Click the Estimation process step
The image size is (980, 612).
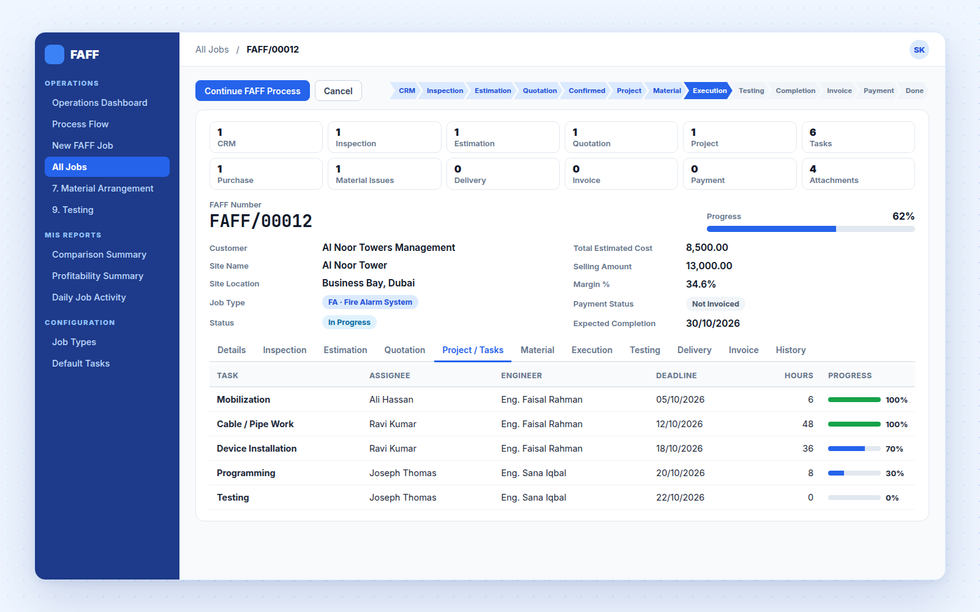click(492, 91)
